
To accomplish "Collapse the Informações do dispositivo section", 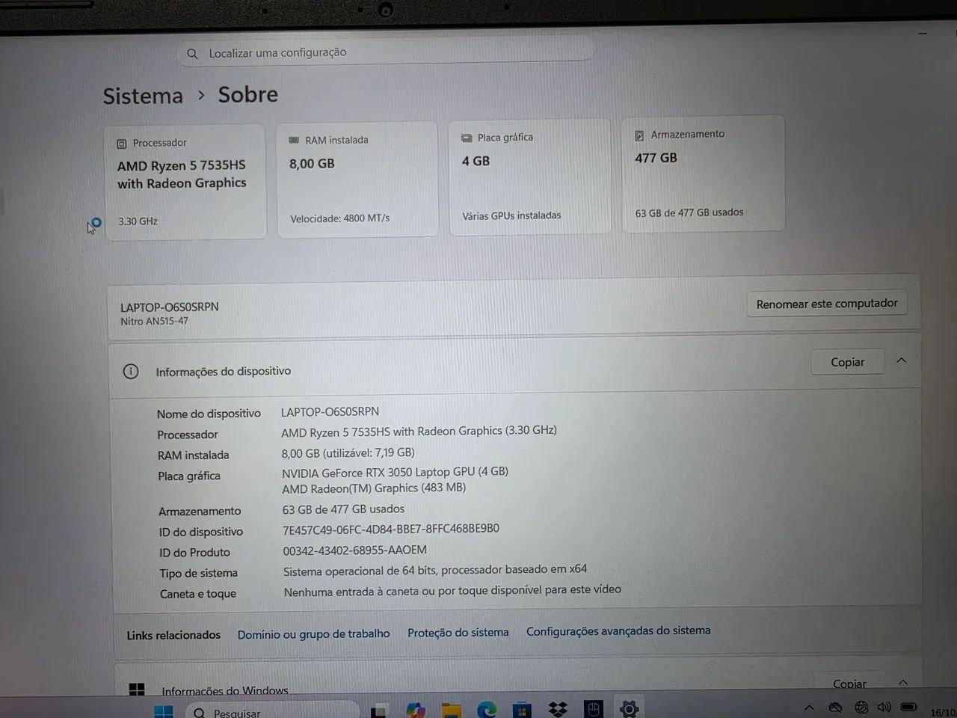I will point(902,360).
